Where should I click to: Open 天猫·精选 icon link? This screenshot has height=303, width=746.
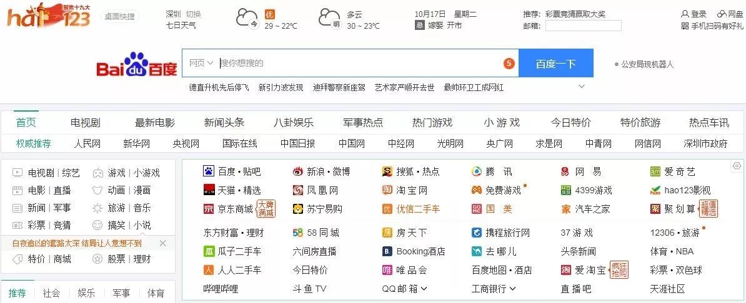point(209,190)
